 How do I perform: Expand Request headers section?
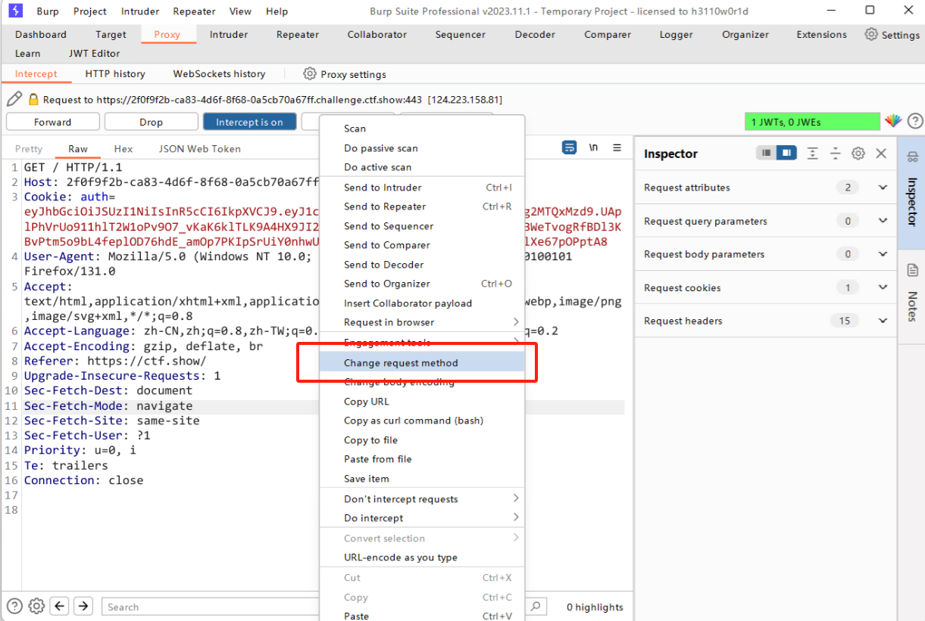coord(882,321)
